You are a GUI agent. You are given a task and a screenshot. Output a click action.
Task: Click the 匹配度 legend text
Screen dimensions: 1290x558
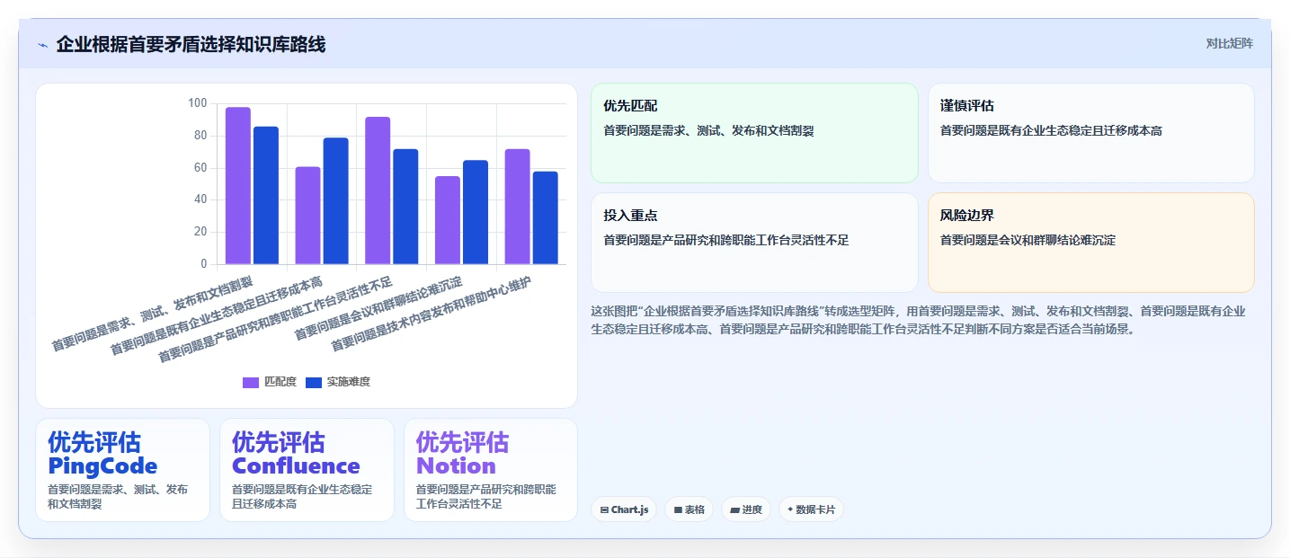pos(280,382)
